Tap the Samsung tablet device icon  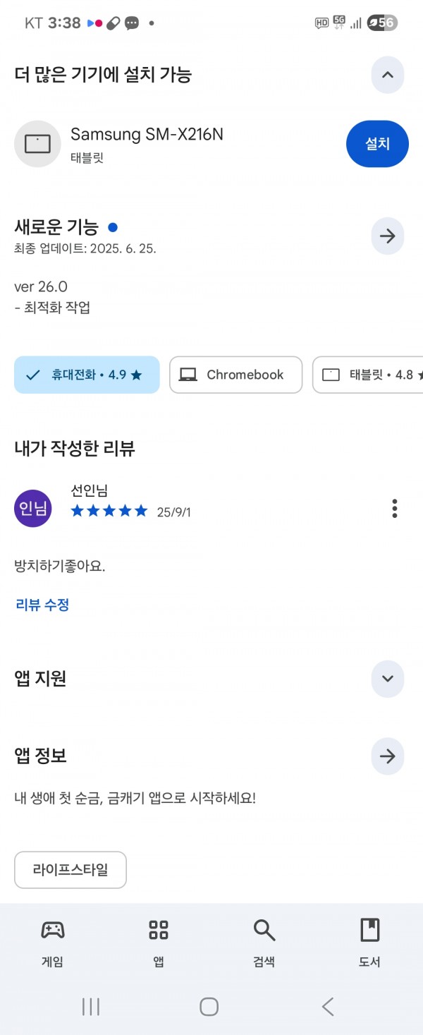[37, 144]
